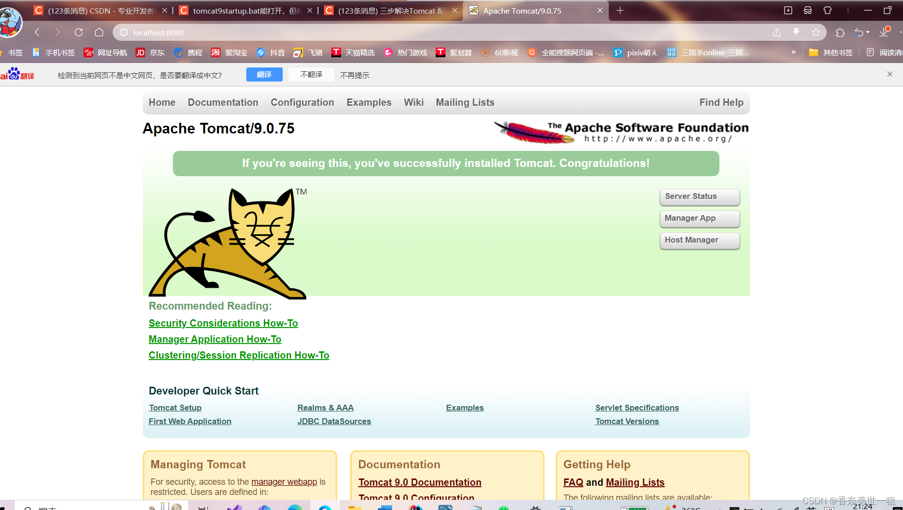The width and height of the screenshot is (903, 510).
Task: Open the tab counter icon showing 4
Action: (x=788, y=10)
